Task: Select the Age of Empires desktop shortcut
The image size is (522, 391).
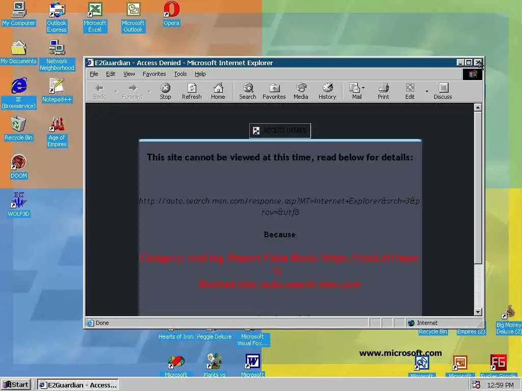Action: coord(57,132)
